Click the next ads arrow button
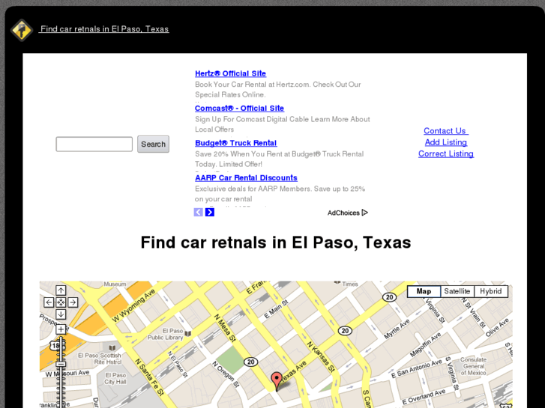Screen dimensions: 545x408 210,212
